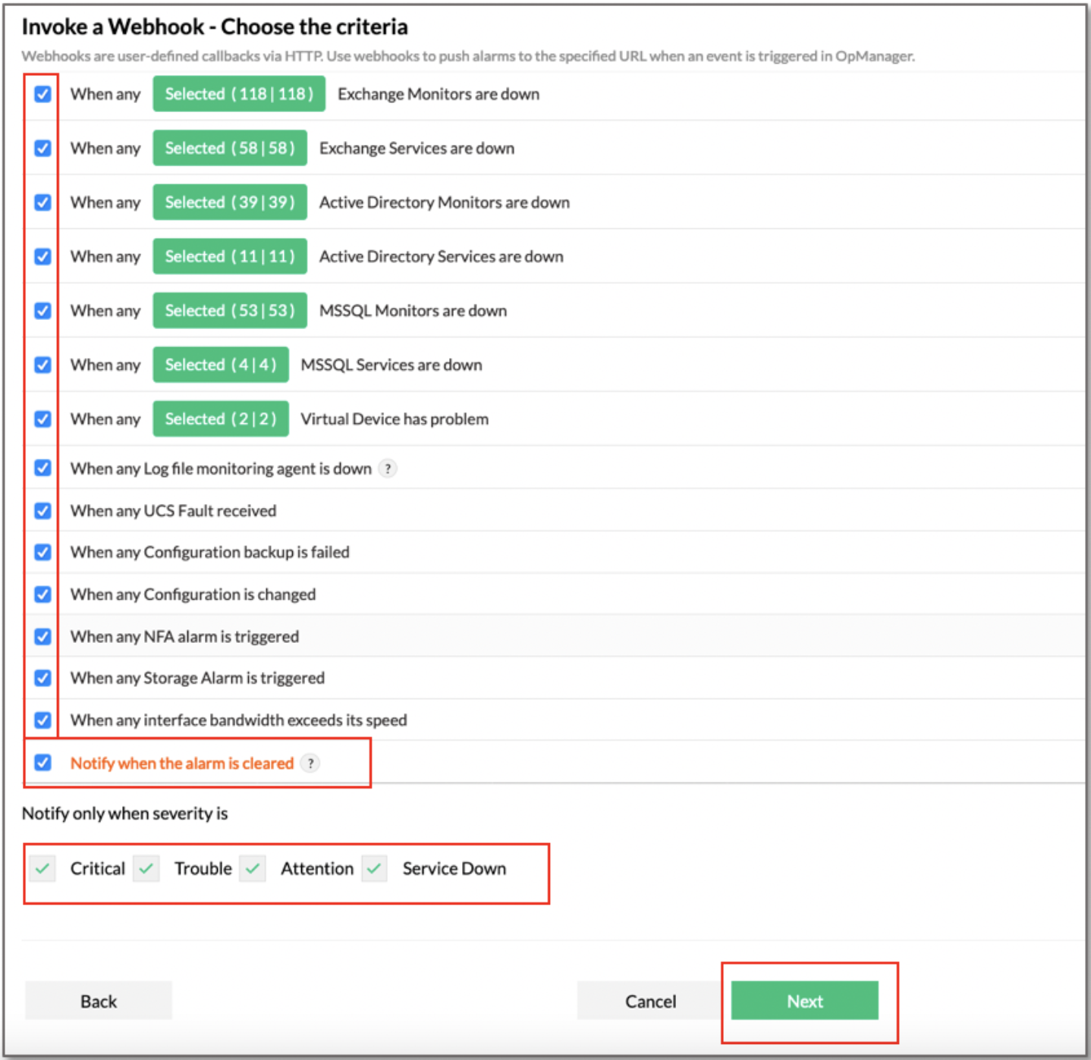Image resolution: width=1091 pixels, height=1060 pixels.
Task: Click the help icon next to Log file monitoring
Action: coord(388,469)
